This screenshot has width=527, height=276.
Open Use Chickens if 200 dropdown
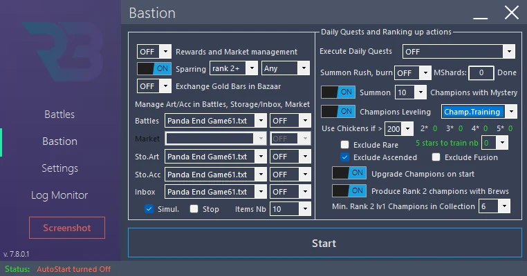[x=399, y=128]
